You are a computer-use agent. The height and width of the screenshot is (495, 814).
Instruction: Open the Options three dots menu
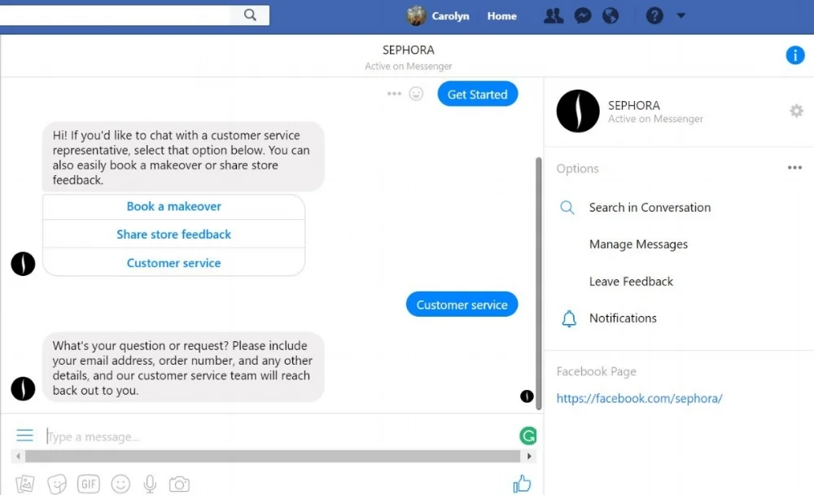(x=794, y=168)
